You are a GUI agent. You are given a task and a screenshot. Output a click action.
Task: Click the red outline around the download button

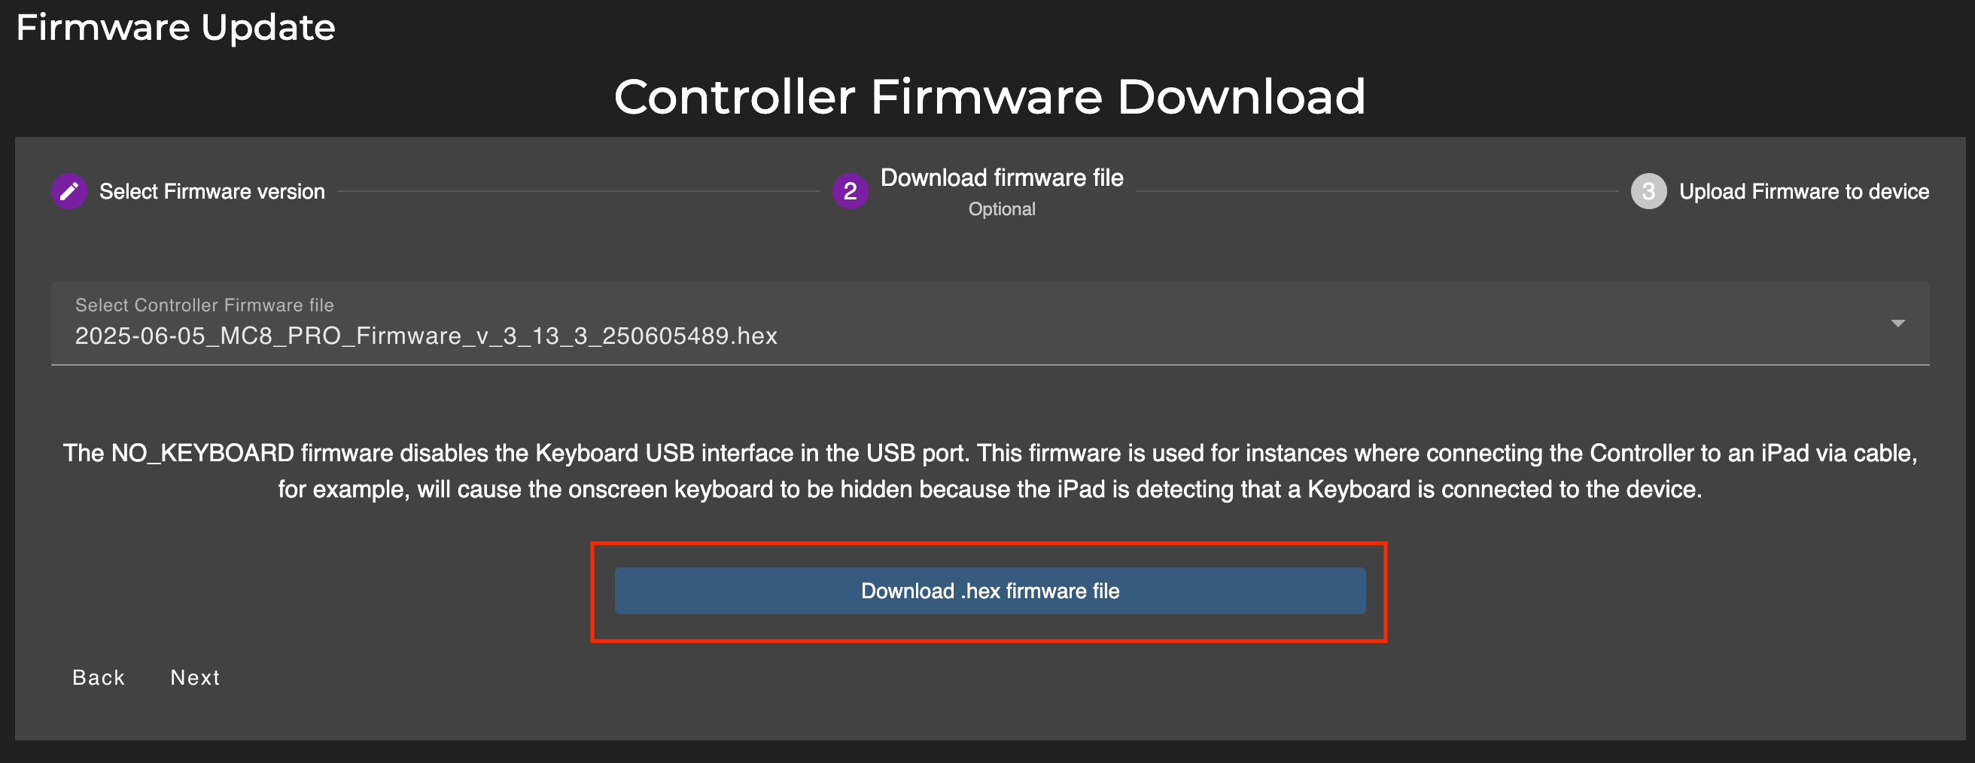989,544
